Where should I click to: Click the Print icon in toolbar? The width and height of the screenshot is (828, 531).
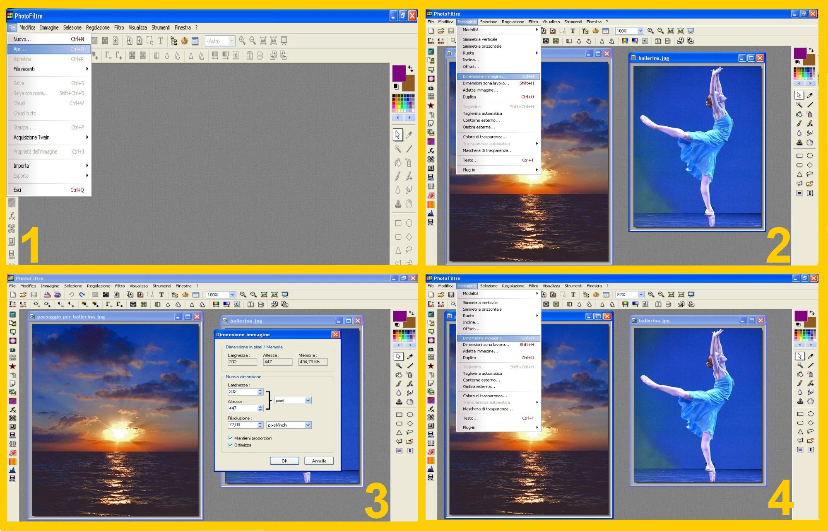click(47, 294)
